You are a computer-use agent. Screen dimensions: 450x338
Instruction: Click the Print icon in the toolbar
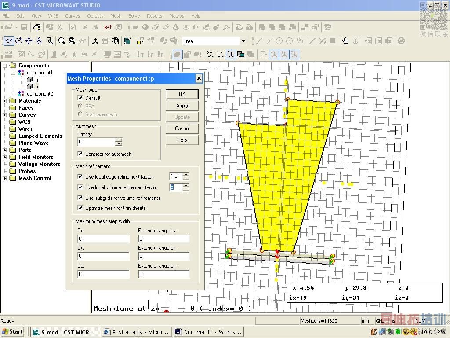coord(37,27)
